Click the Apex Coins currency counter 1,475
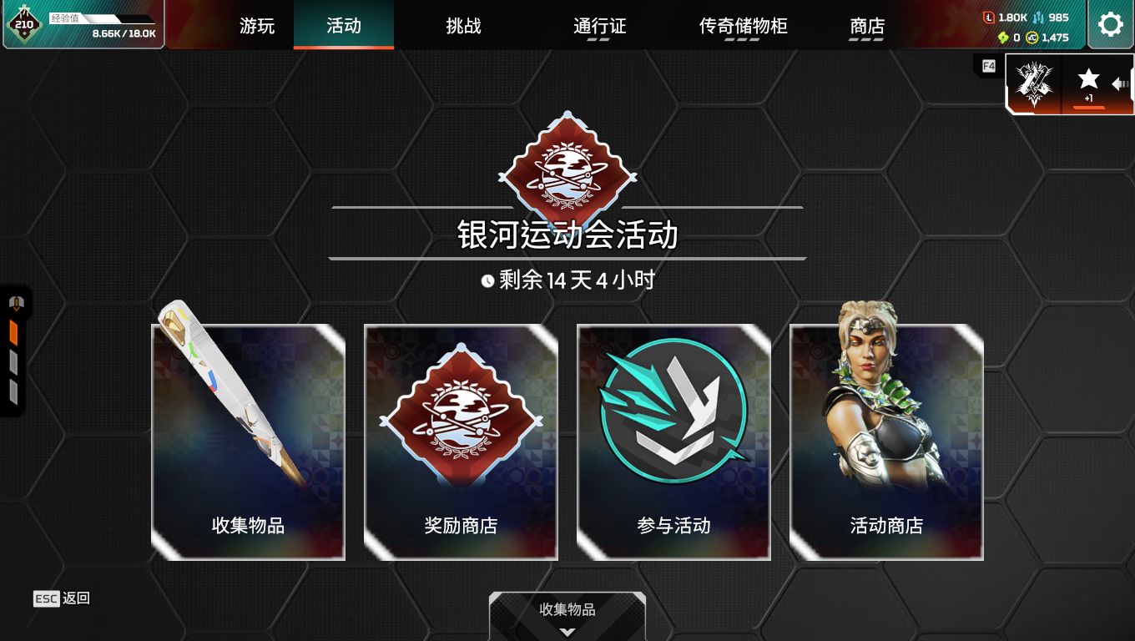This screenshot has height=641, width=1135. (1047, 38)
